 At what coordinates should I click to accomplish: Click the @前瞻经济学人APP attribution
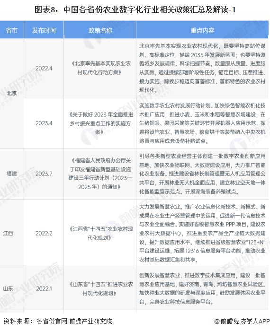242,321
